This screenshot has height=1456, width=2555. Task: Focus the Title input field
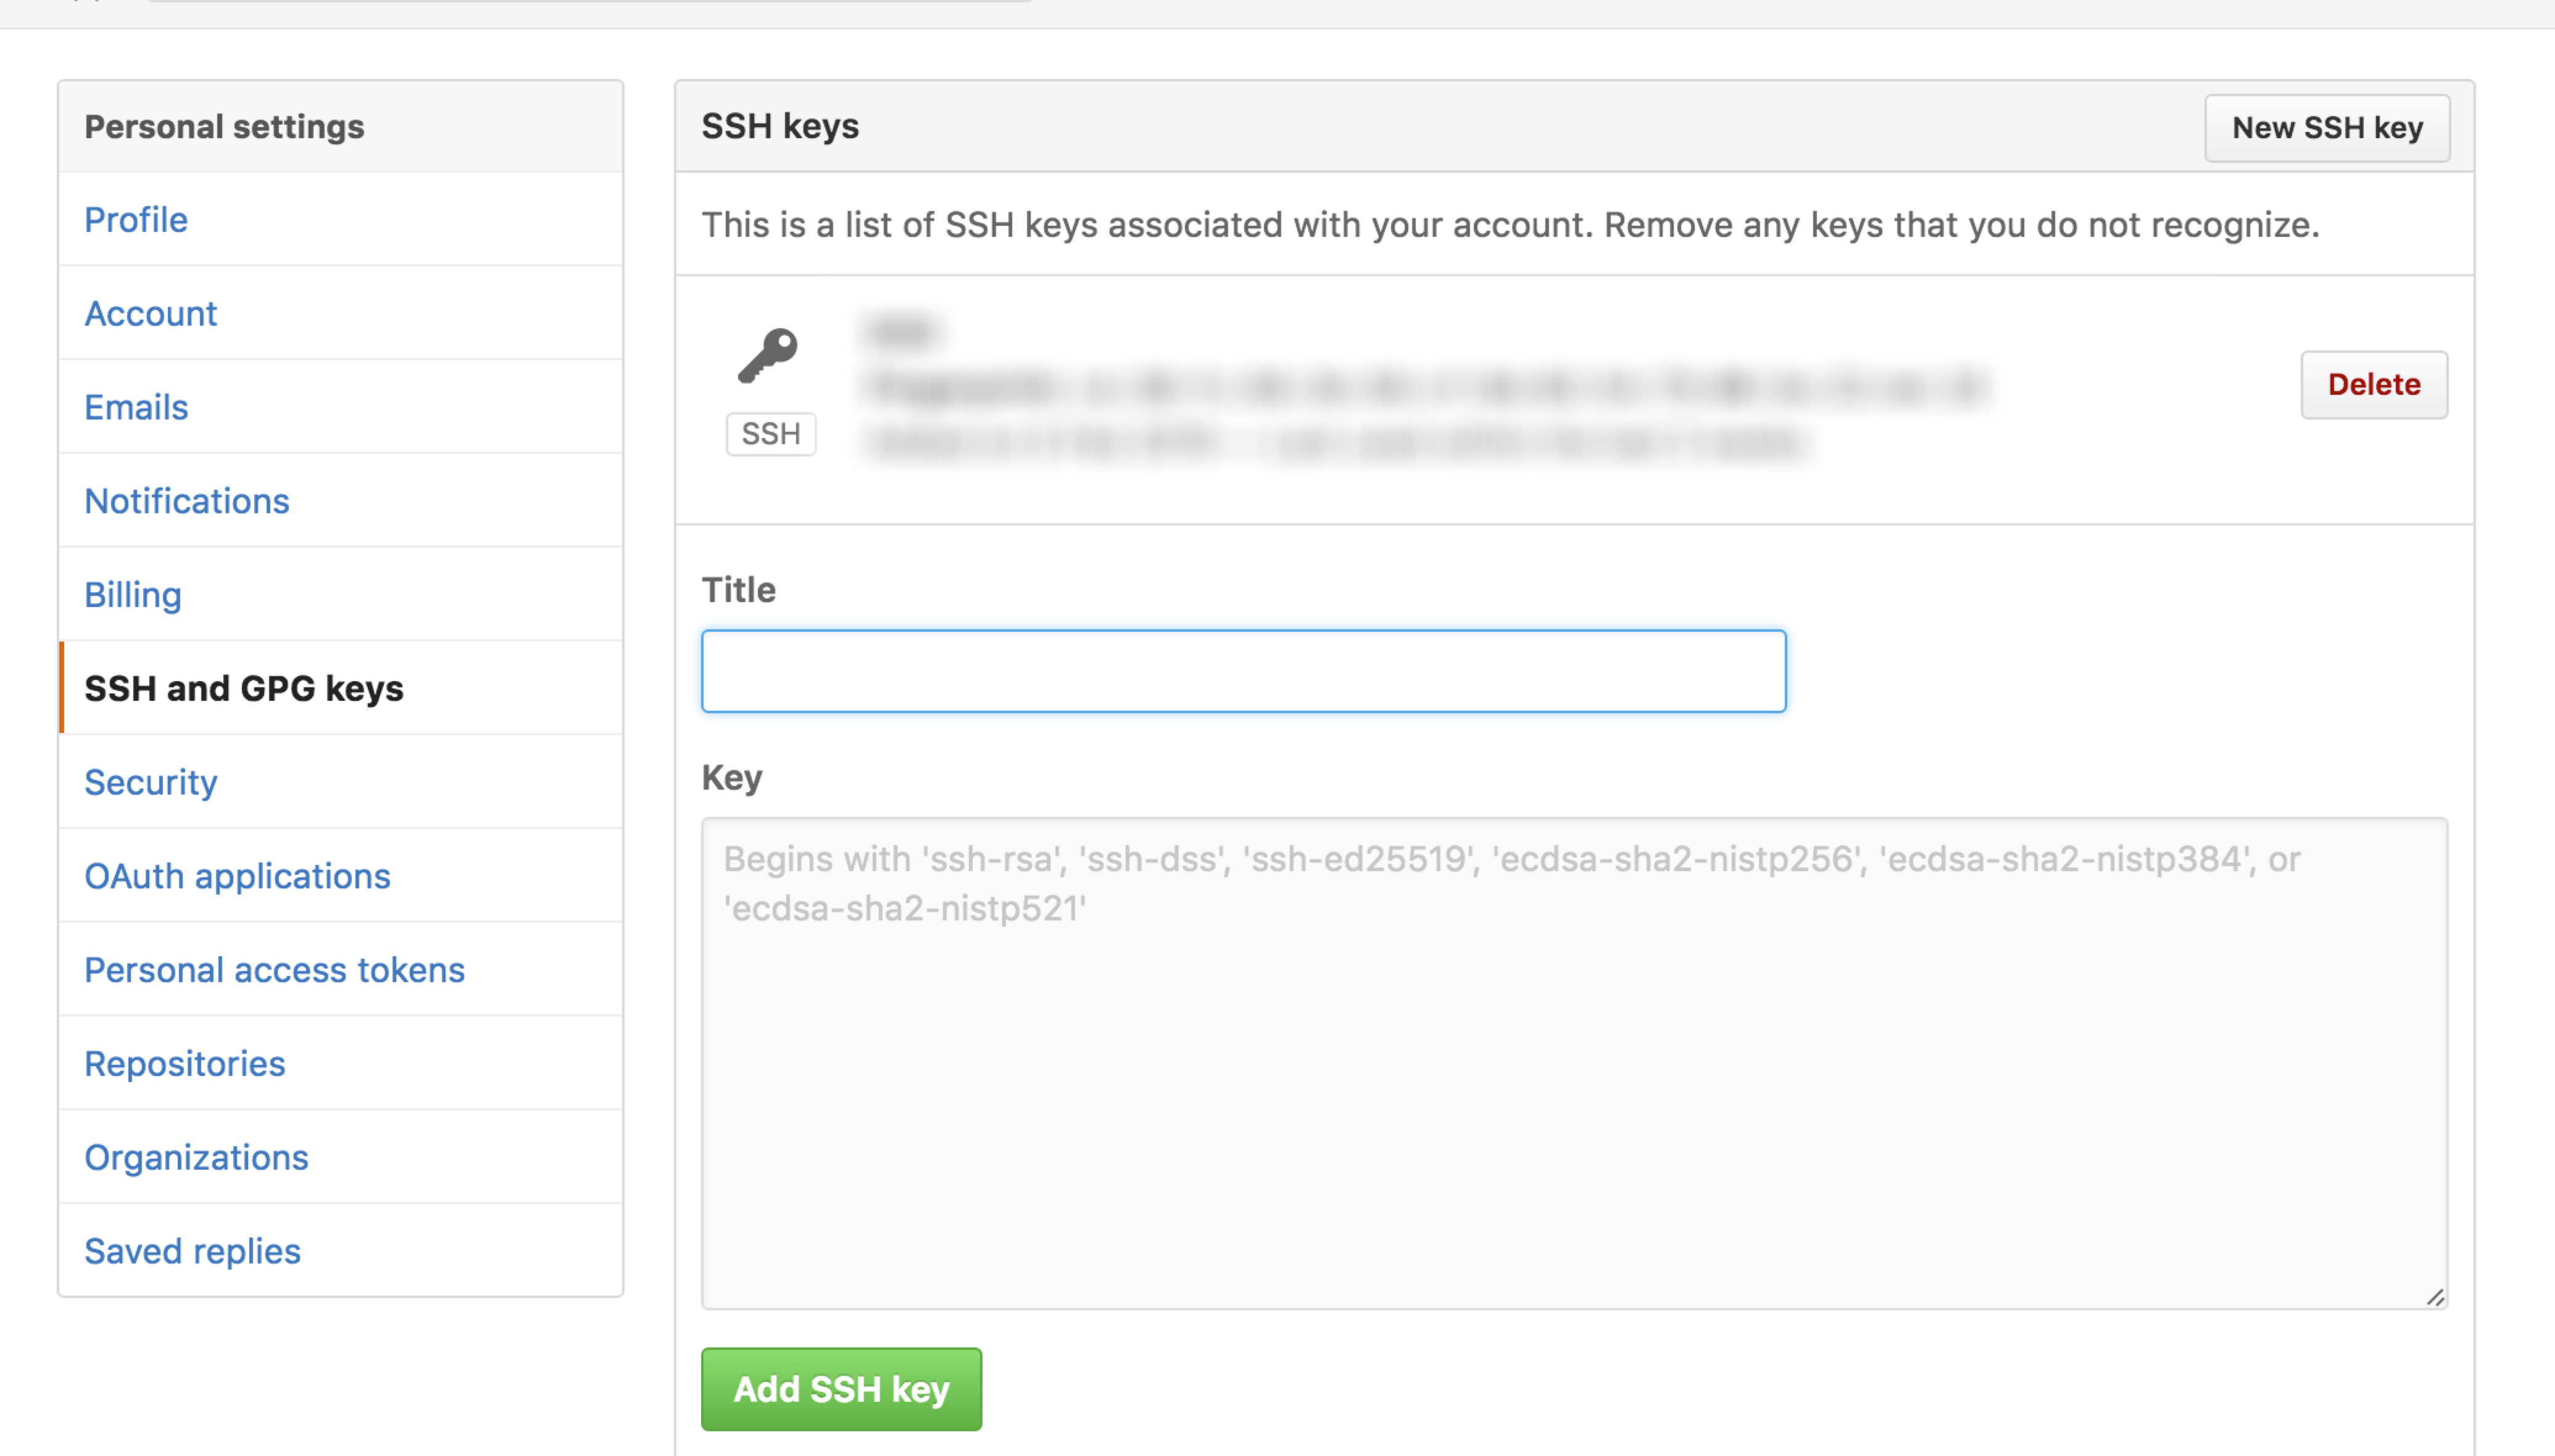[x=1243, y=671]
